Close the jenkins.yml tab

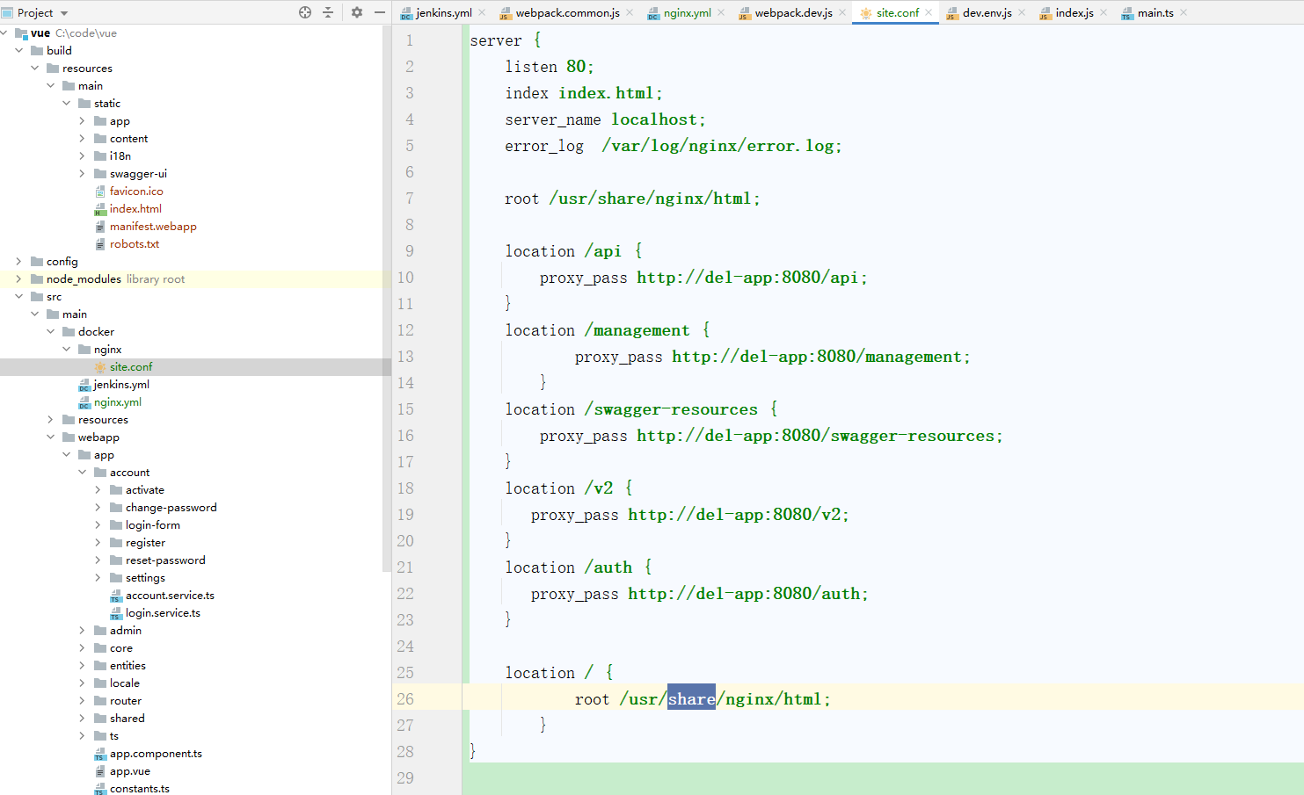point(482,12)
